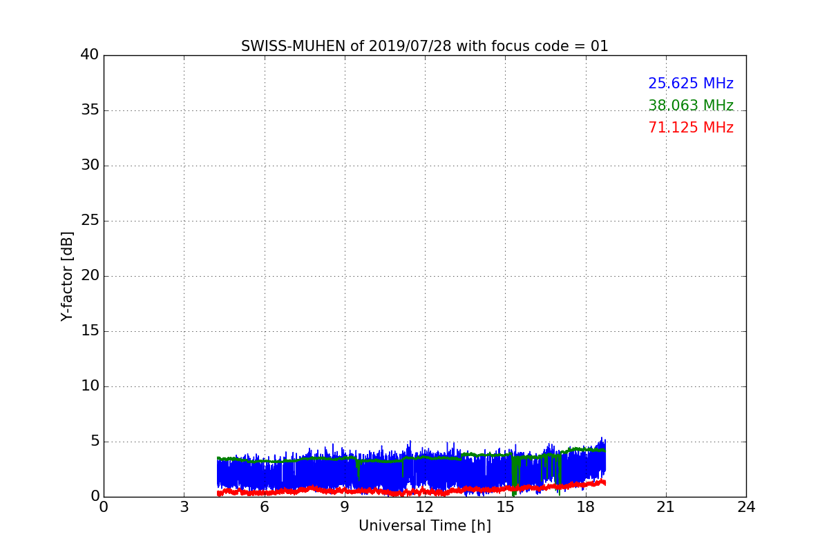
Task: Click x-axis tick label 24
Action: click(745, 507)
